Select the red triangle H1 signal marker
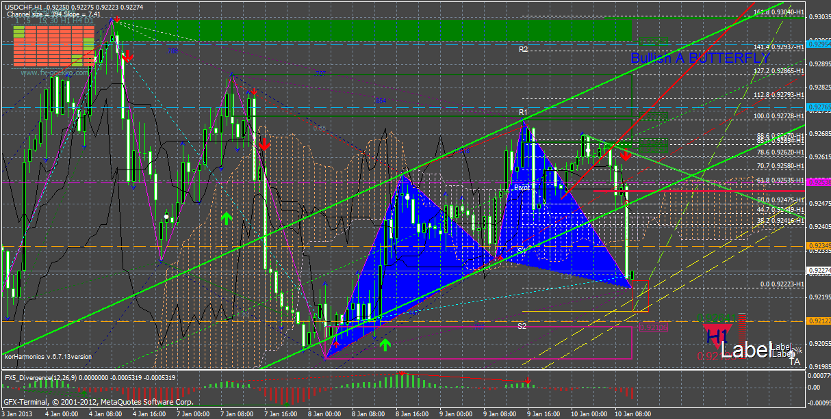The width and height of the screenshot is (831, 419). click(x=717, y=336)
